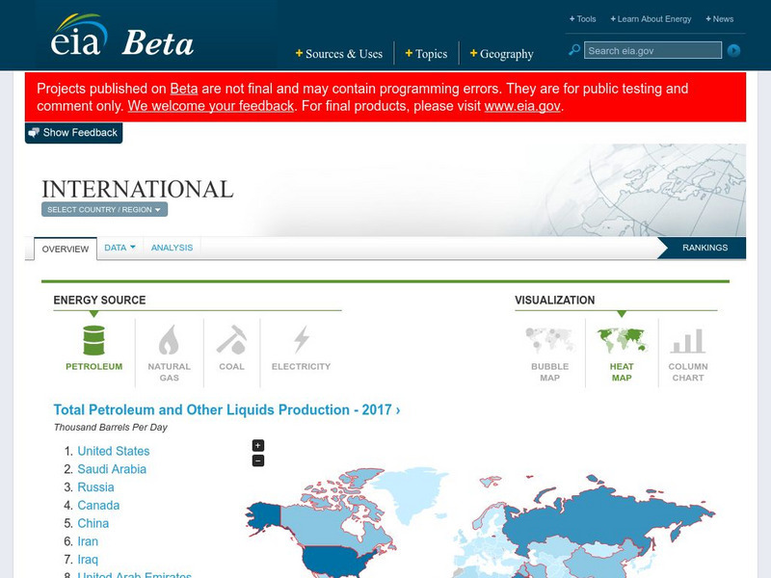
Task: Select the Coal pickaxe icon
Action: click(x=231, y=340)
